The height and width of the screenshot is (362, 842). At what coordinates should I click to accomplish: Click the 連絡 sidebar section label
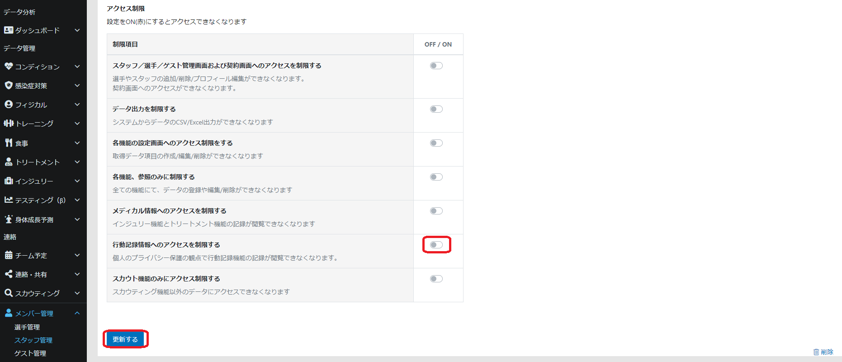[x=10, y=237]
